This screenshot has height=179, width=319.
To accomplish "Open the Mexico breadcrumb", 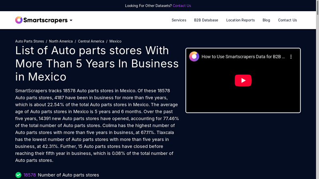I will tap(115, 41).
